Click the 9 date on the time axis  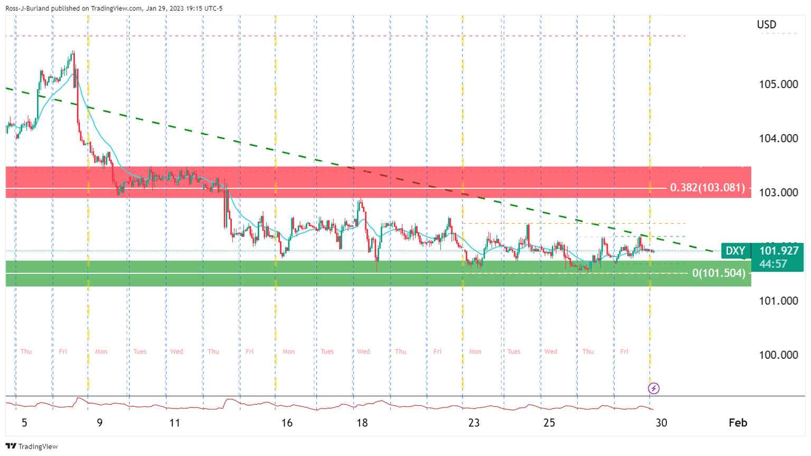pos(100,423)
